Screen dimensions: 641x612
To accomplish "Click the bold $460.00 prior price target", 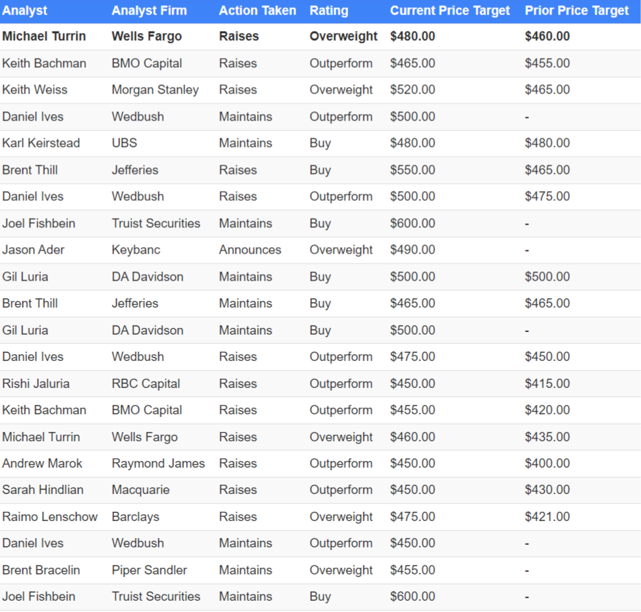I will point(547,36).
